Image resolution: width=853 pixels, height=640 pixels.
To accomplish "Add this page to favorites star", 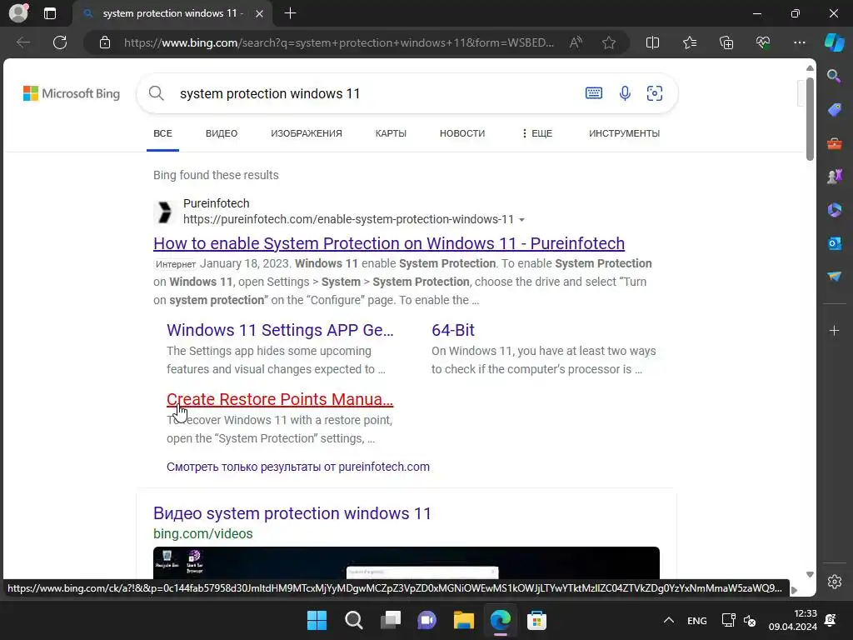I will click(609, 42).
